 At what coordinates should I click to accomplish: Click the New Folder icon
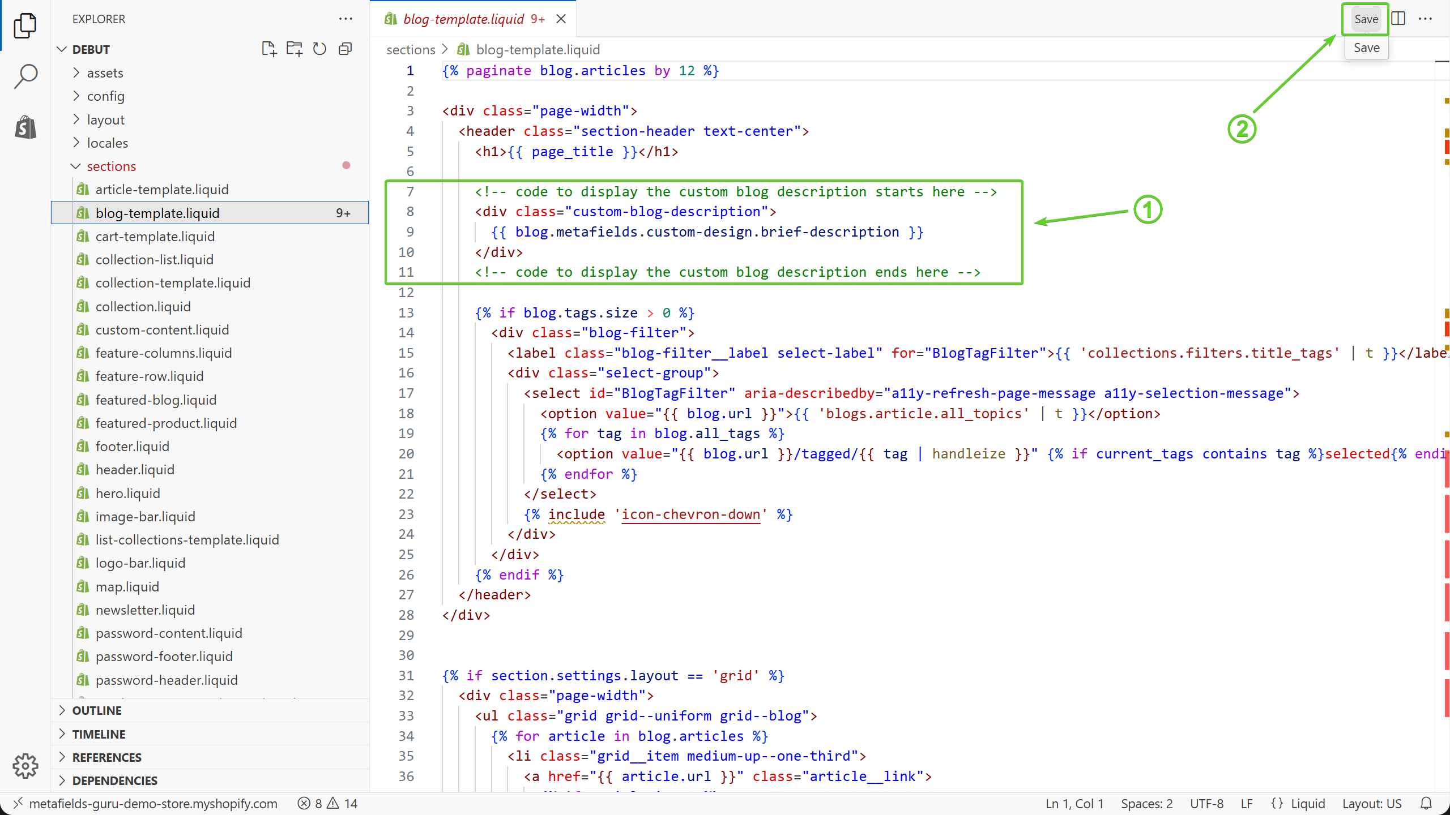click(294, 49)
